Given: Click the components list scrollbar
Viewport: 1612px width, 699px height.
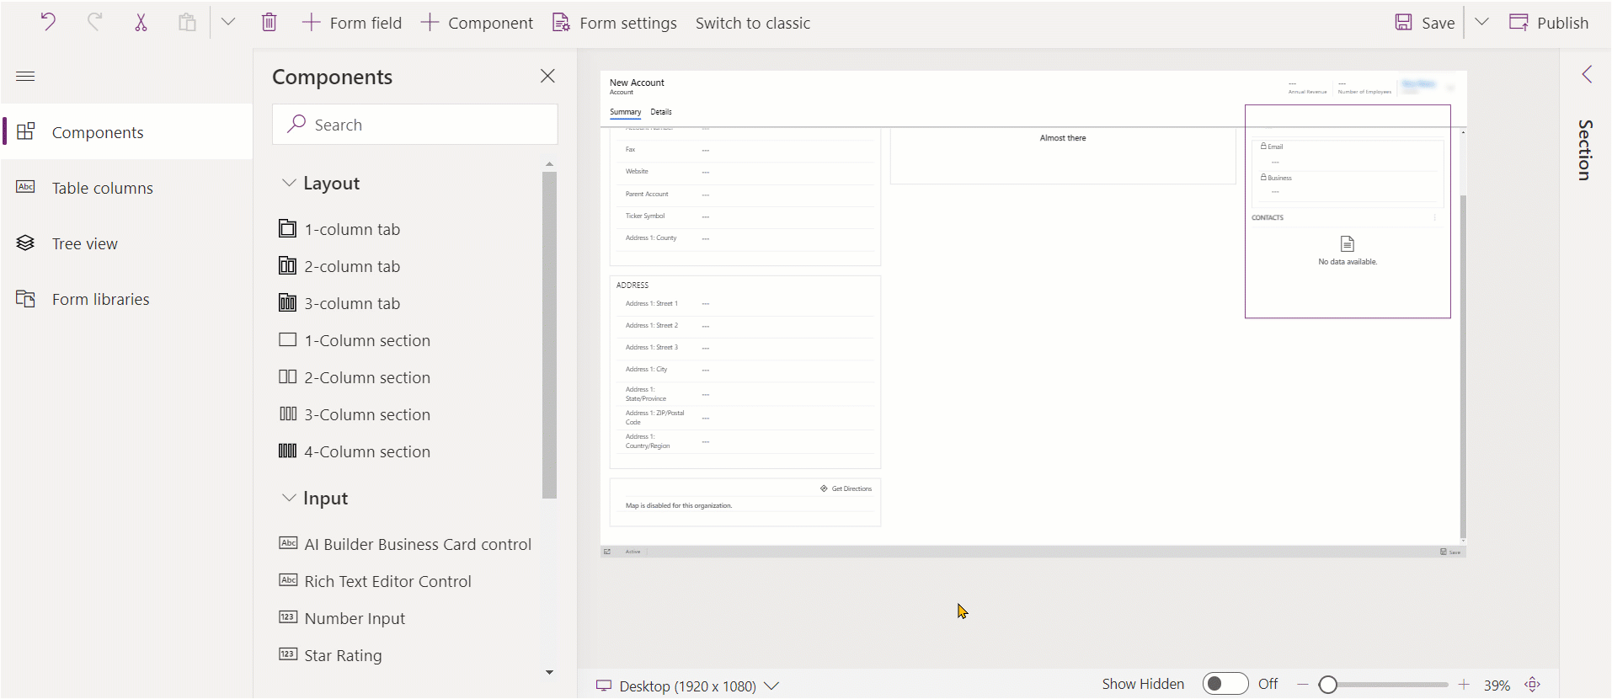Looking at the screenshot, I should click(549, 335).
